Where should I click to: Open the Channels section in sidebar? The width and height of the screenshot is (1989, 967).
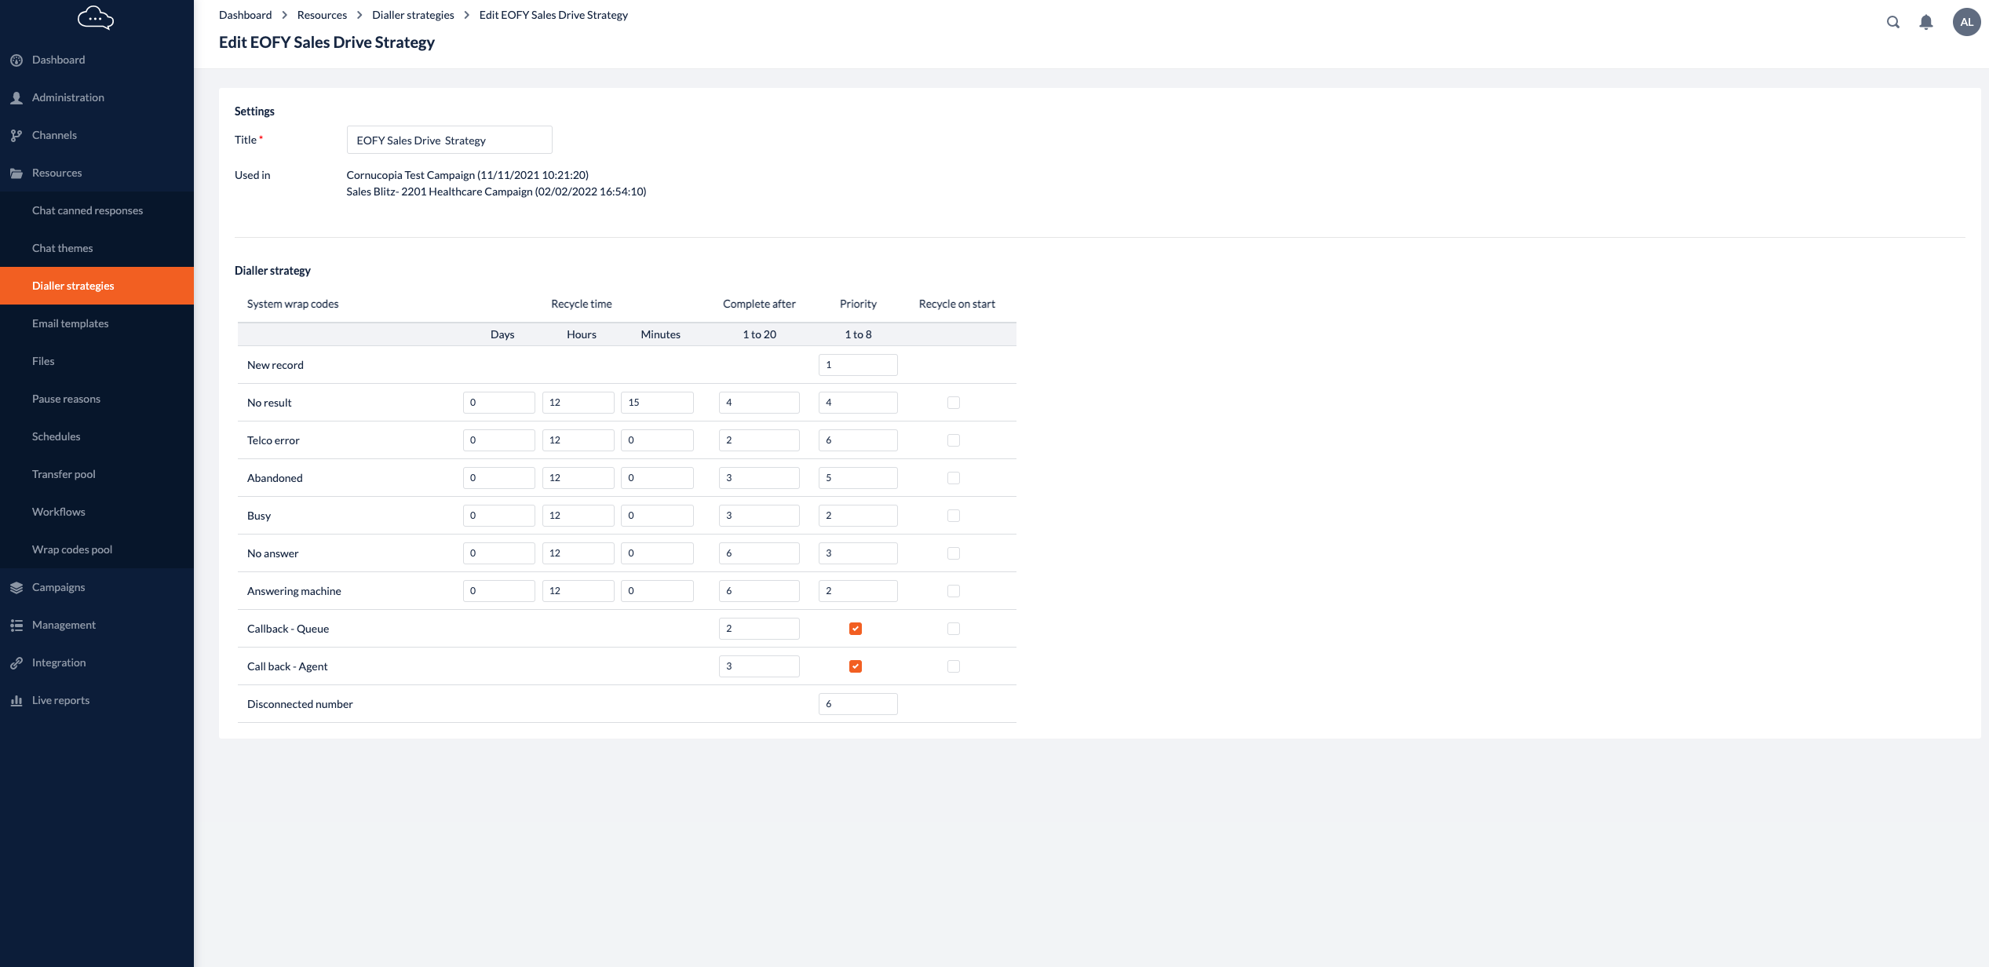pos(53,134)
